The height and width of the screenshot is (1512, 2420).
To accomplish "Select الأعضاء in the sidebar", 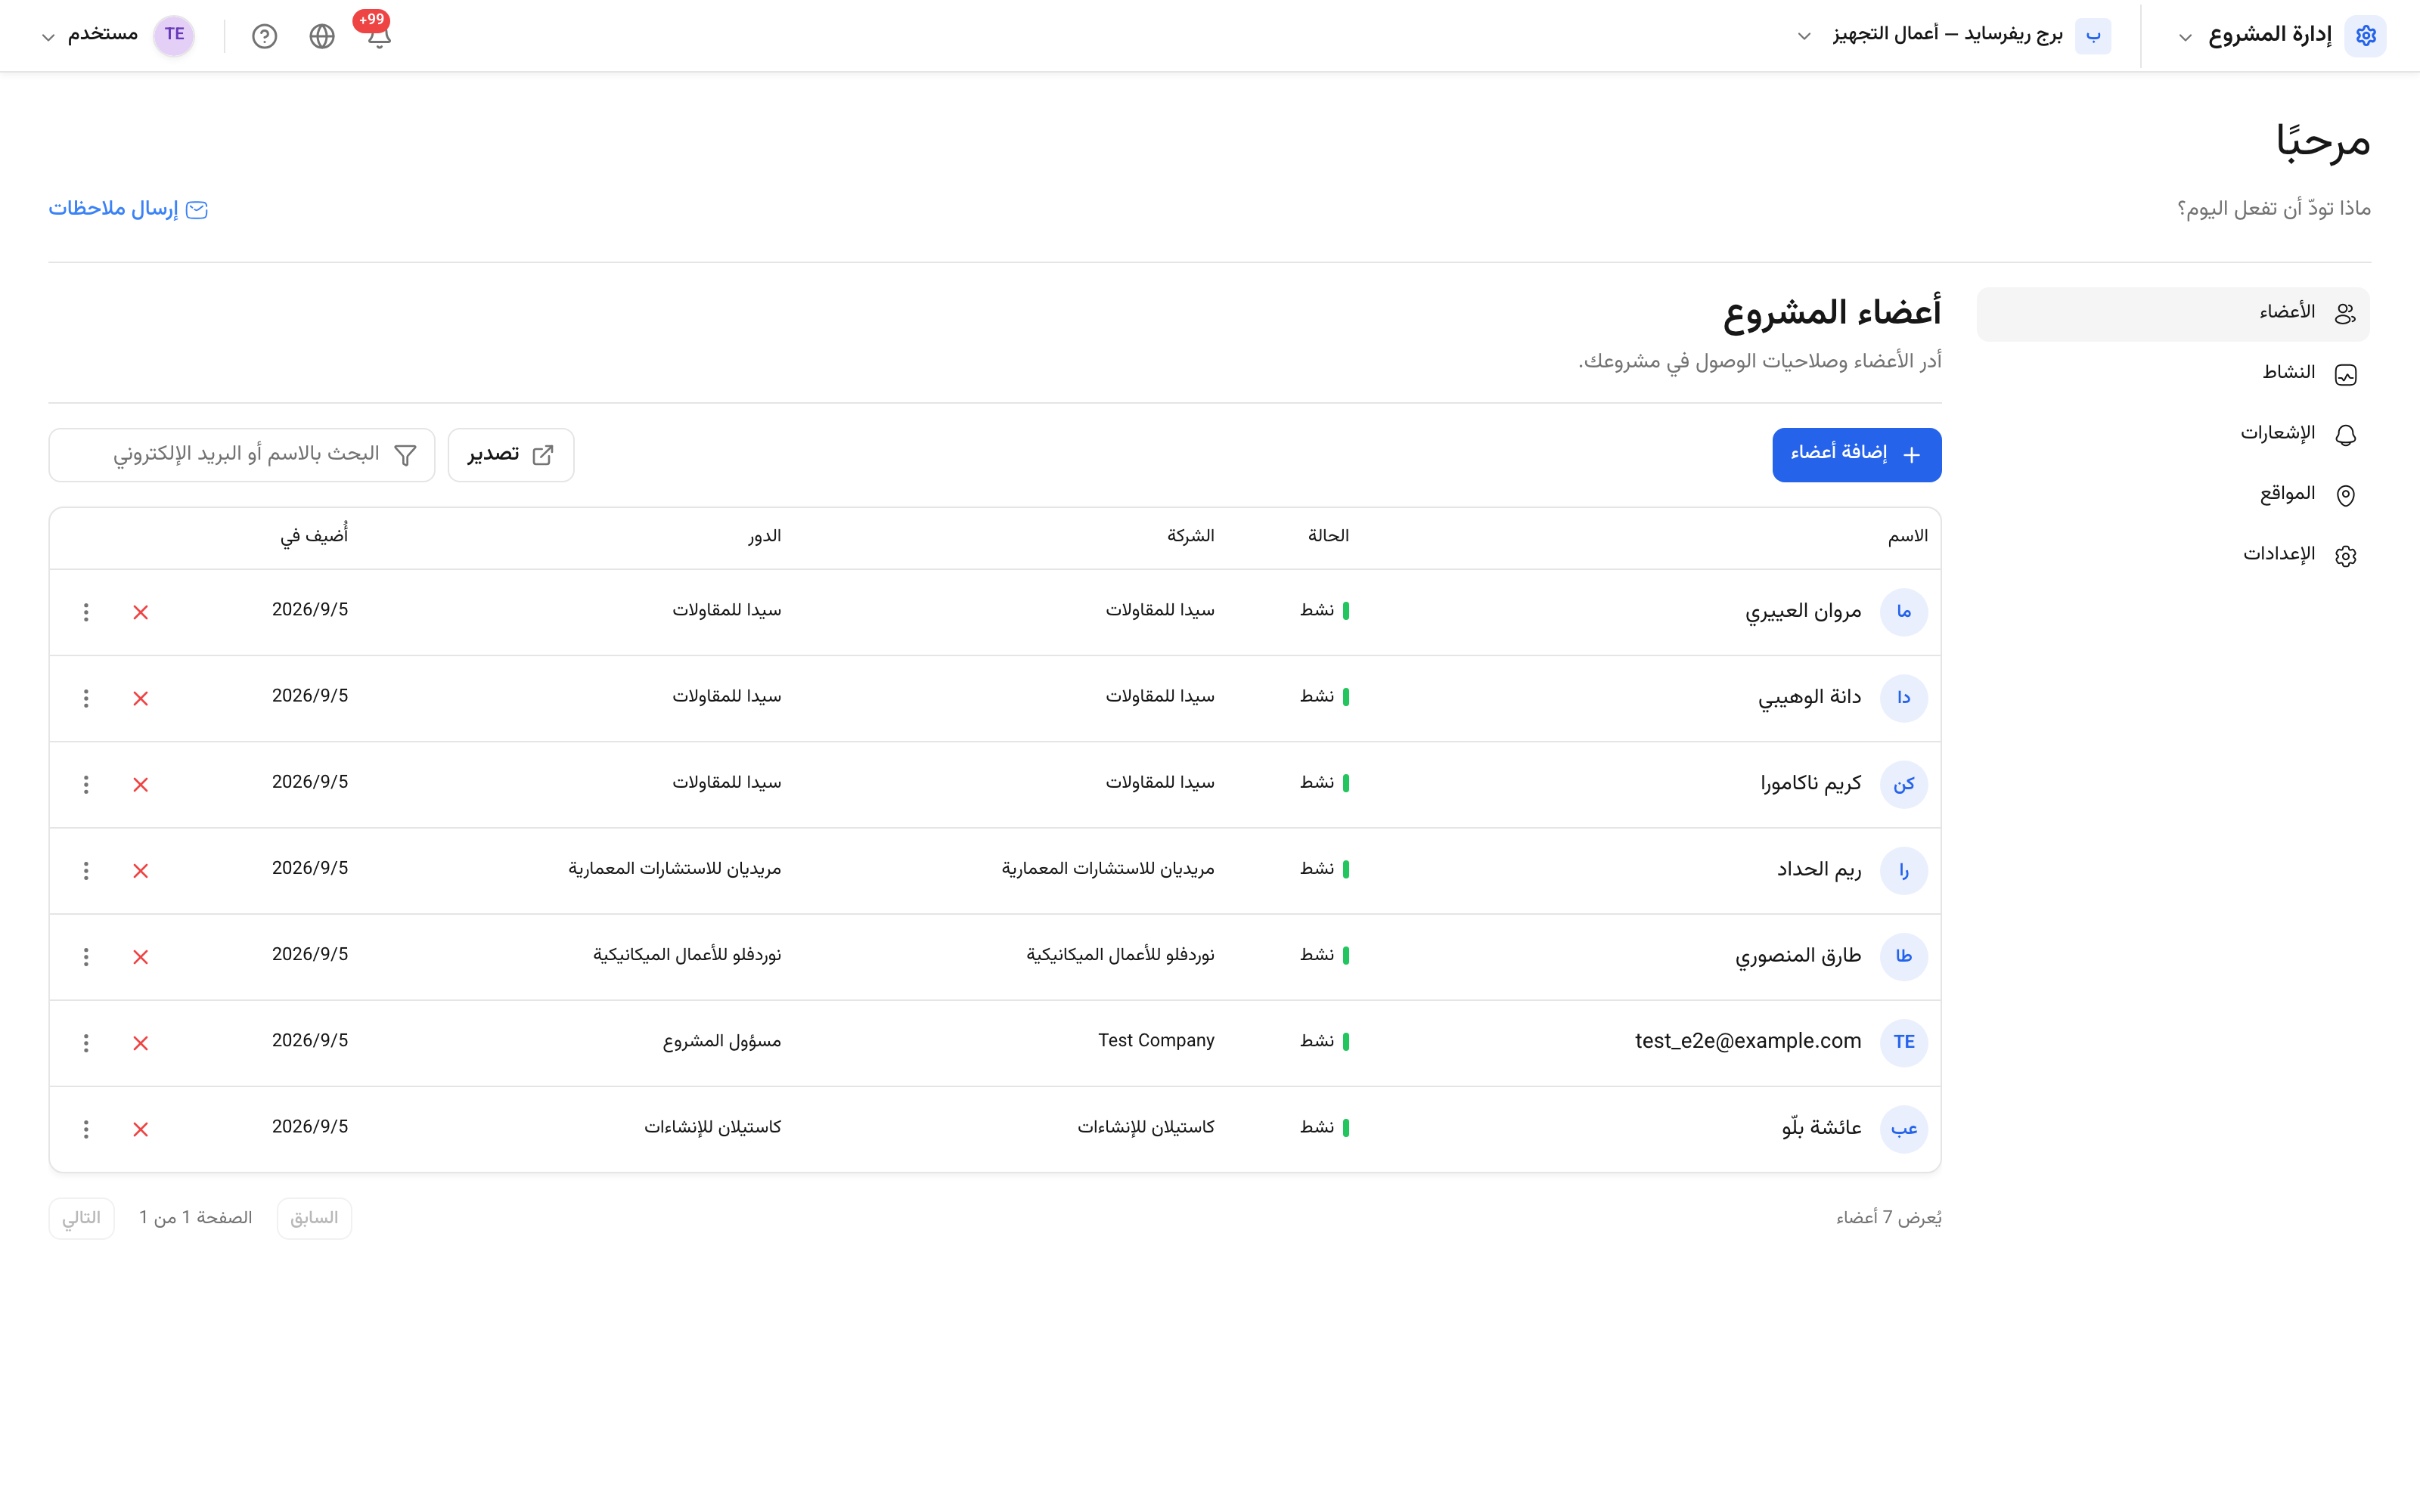I will pos(2172,314).
